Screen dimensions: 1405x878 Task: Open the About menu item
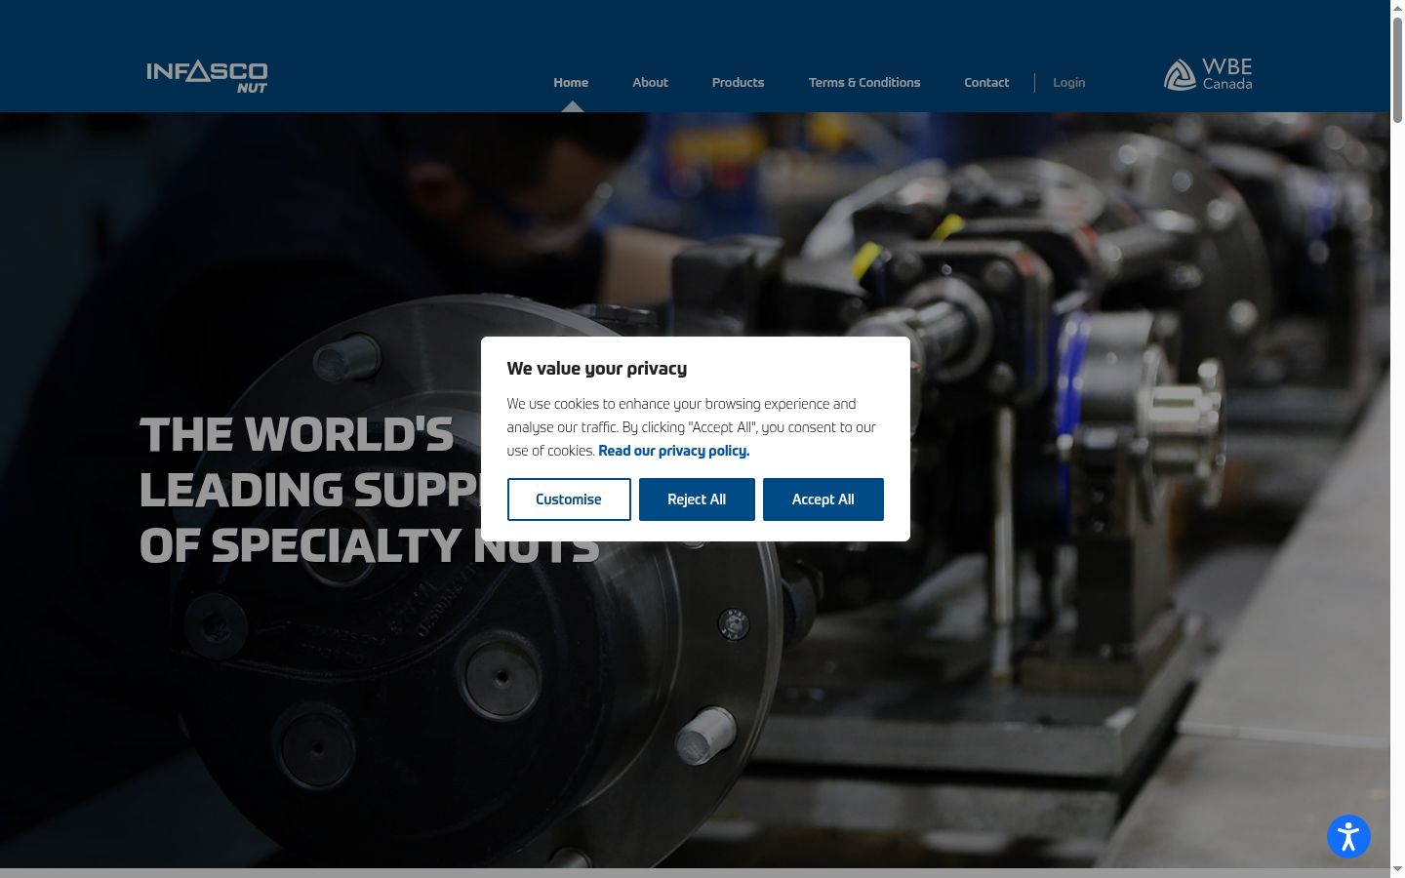(650, 82)
